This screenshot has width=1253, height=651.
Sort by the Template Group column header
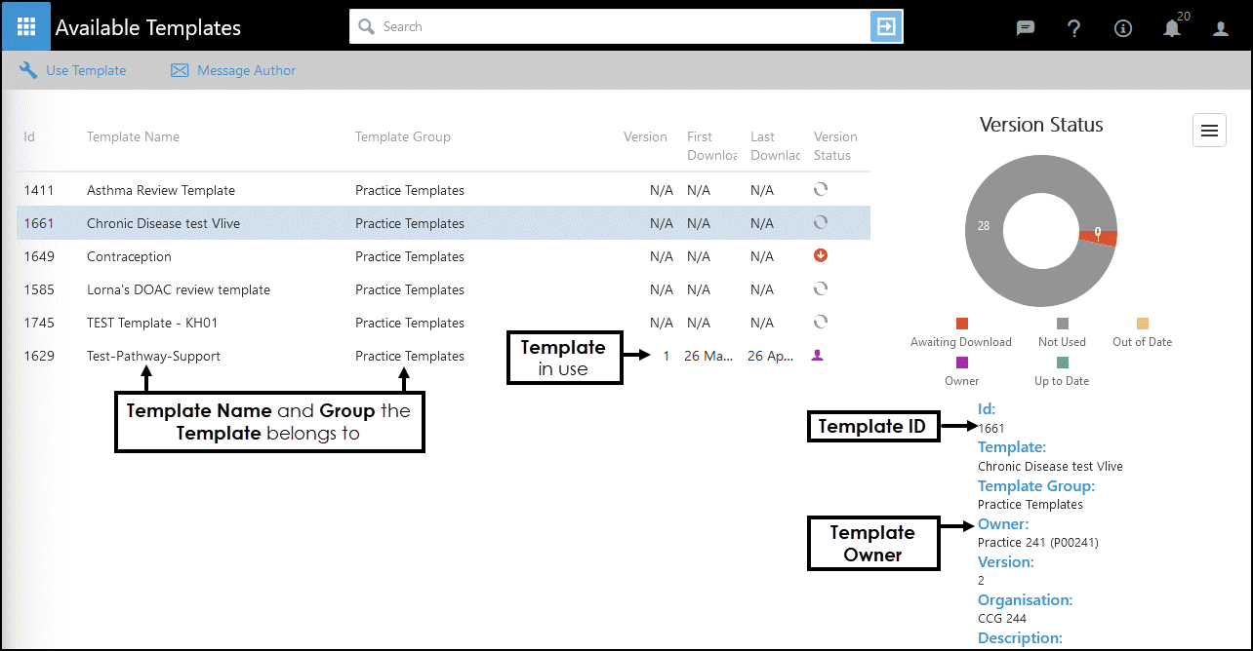[x=402, y=137]
